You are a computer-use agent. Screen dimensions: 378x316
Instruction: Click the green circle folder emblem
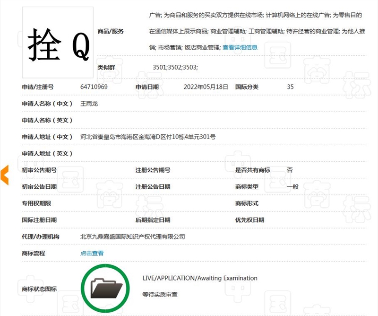[106, 287]
